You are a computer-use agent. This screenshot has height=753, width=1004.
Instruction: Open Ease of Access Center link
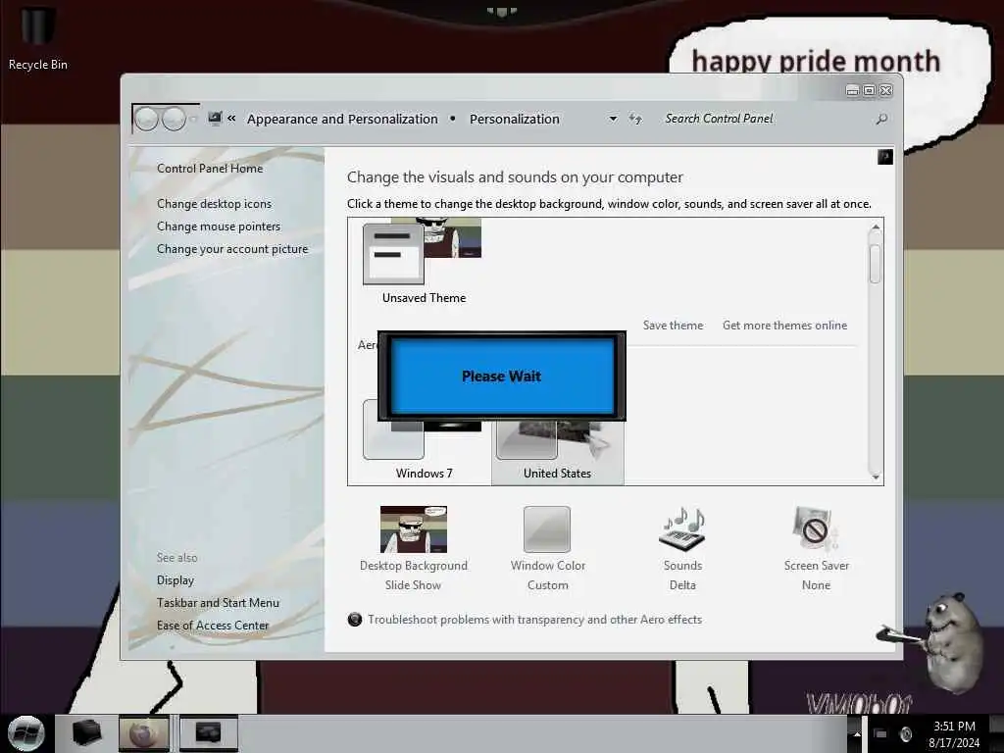click(213, 625)
